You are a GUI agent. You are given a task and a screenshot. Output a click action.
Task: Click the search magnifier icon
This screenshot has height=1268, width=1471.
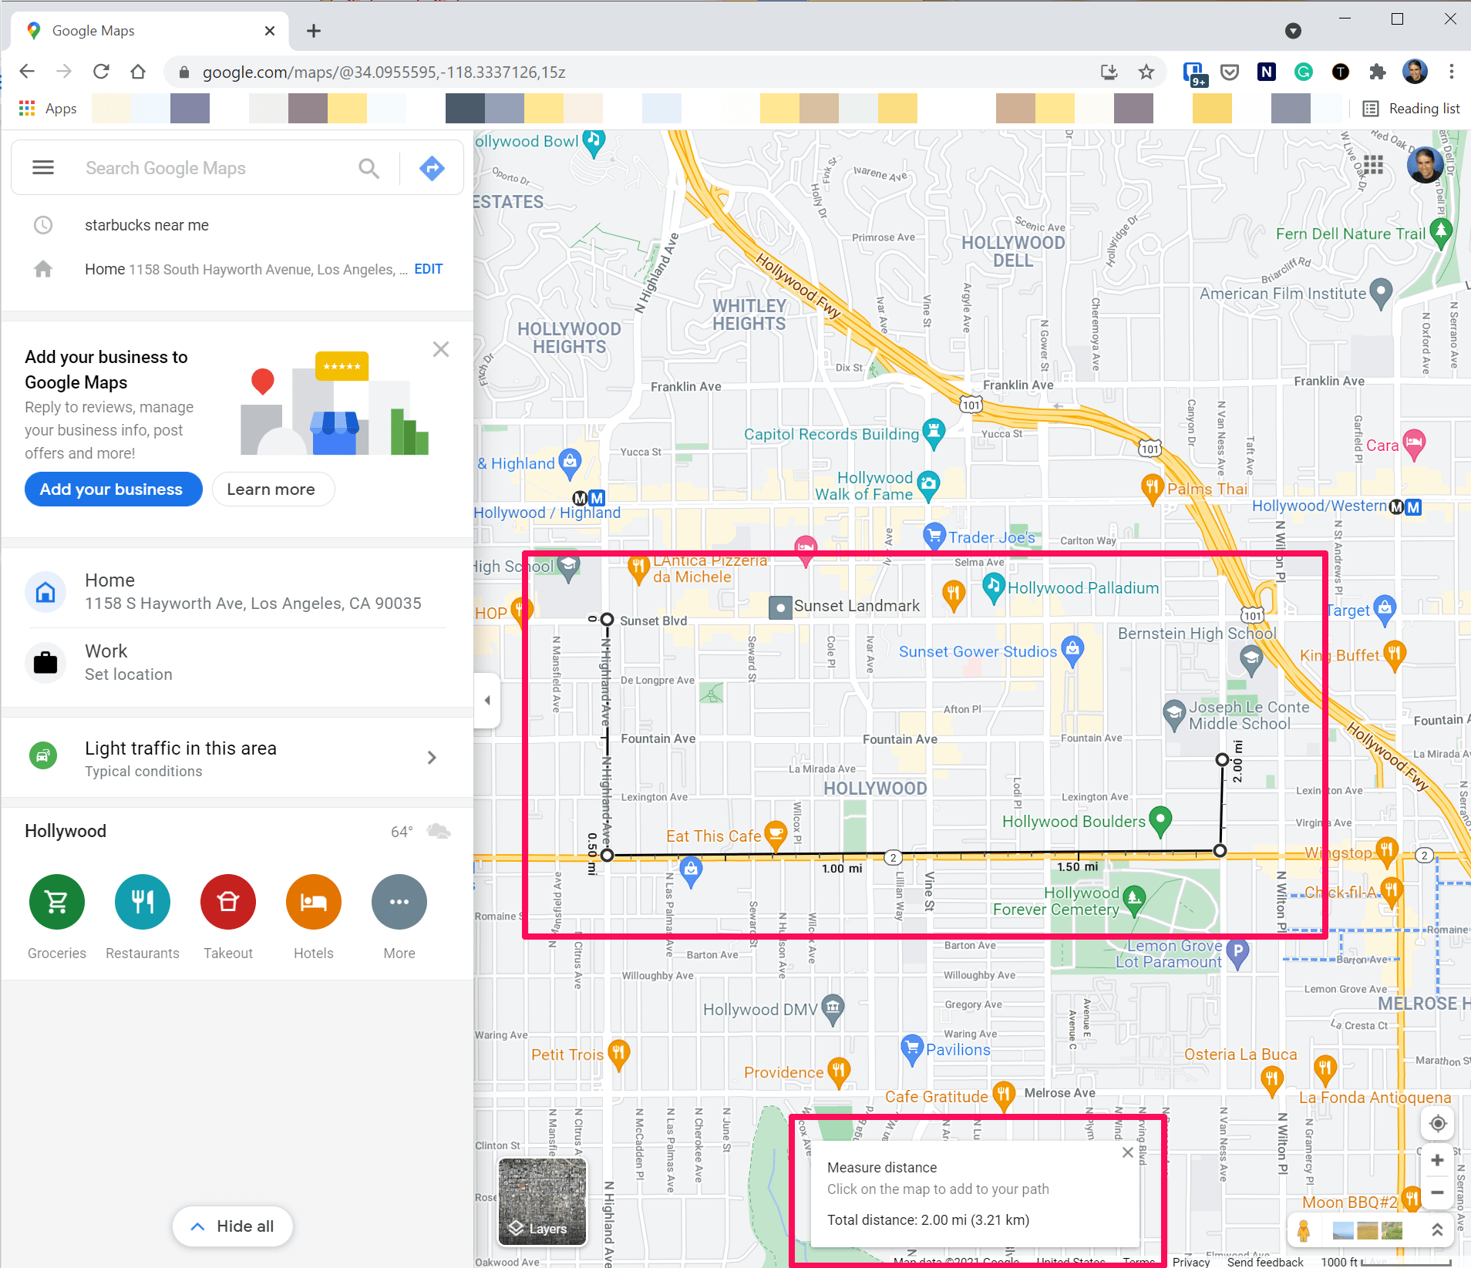click(369, 168)
